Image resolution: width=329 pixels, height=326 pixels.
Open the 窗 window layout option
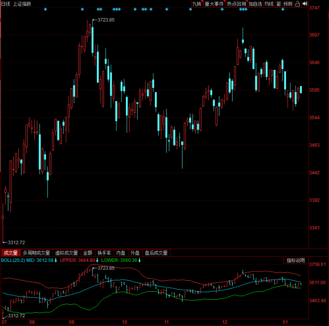point(279,4)
